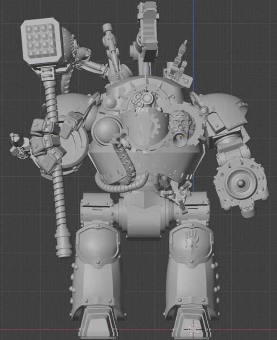Click the round cannon barrel on the arm
Viewport: 277px width, 340px height.
(241, 183)
